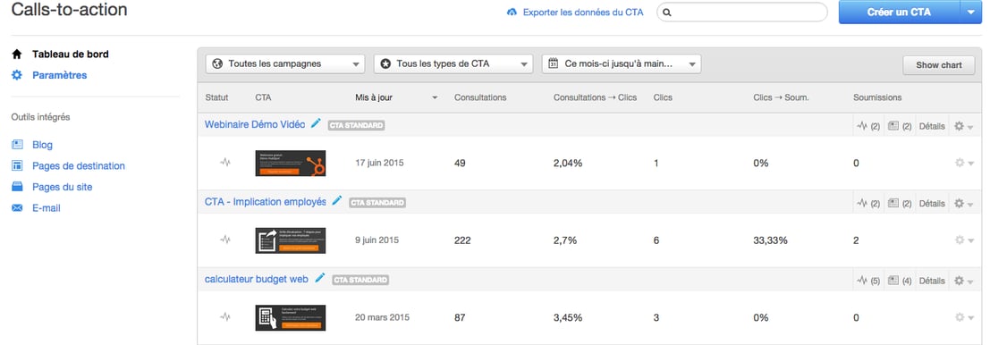
Task: Click the E-mail envelope icon
Action: click(17, 207)
